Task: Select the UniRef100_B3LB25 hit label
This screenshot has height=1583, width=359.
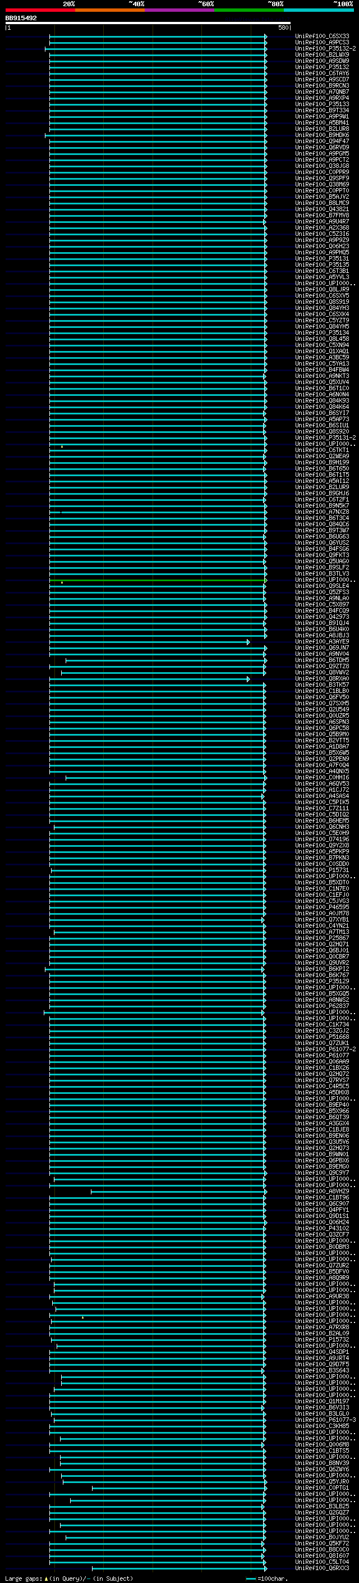Action: click(x=322, y=1506)
